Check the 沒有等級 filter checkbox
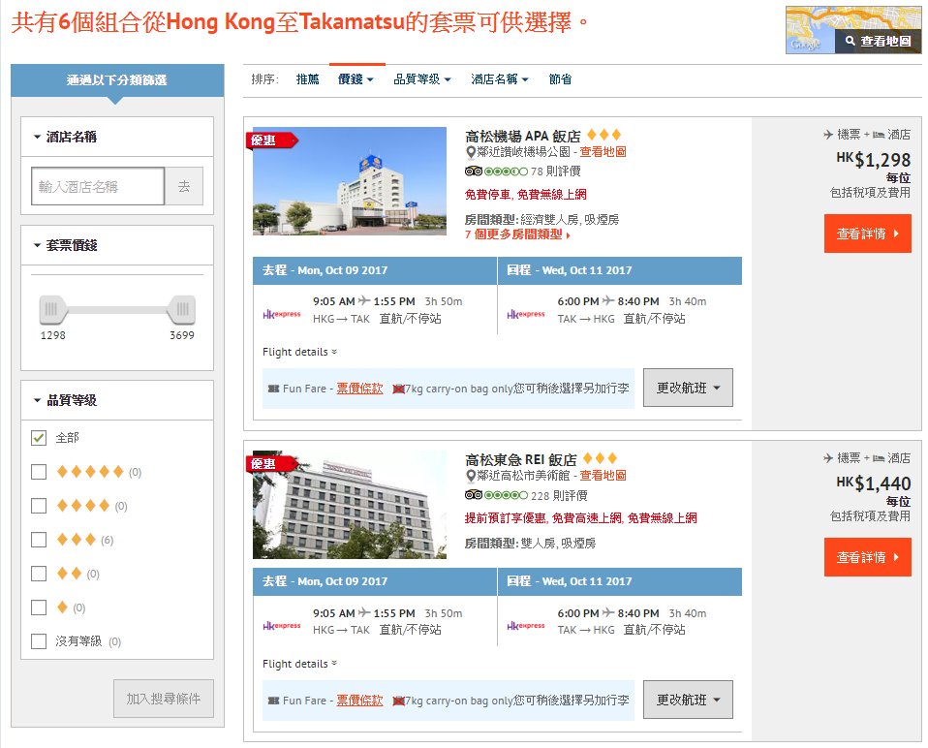The width and height of the screenshot is (928, 748). 39,641
